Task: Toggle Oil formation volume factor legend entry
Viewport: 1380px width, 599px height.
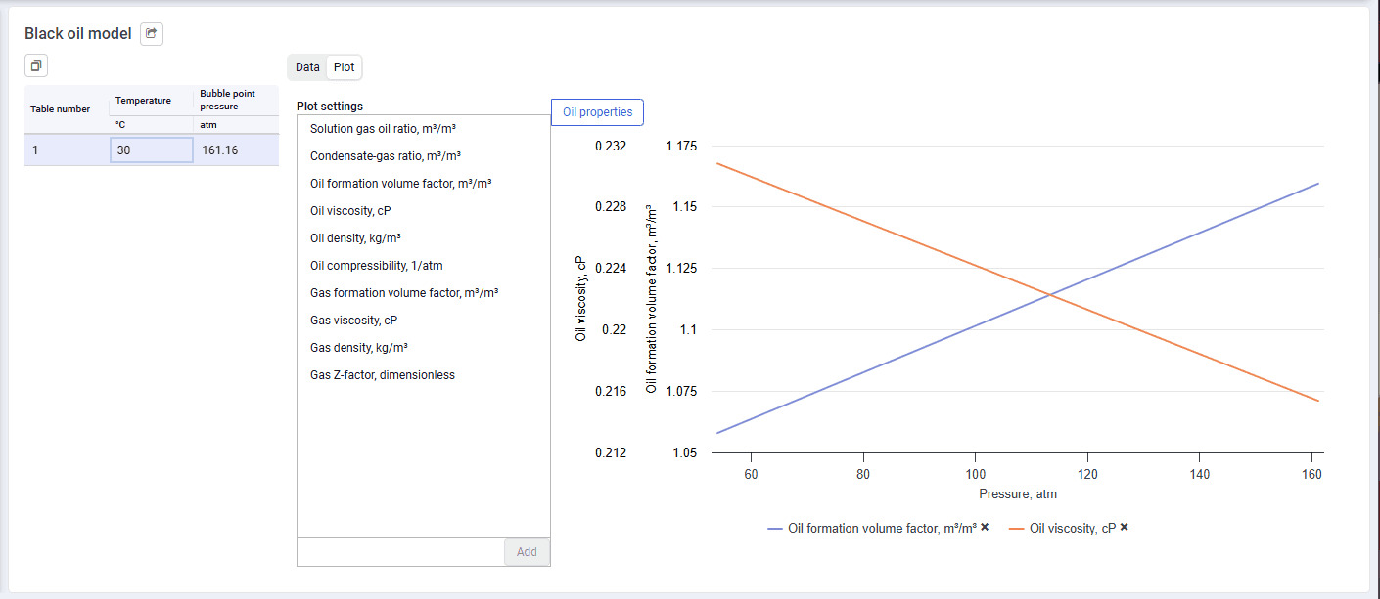Action: [871, 528]
